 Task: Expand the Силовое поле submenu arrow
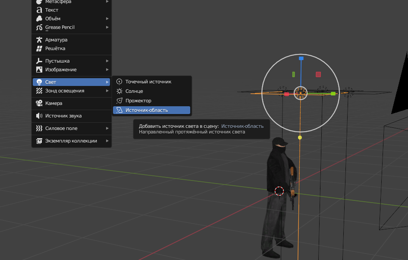[x=107, y=128]
